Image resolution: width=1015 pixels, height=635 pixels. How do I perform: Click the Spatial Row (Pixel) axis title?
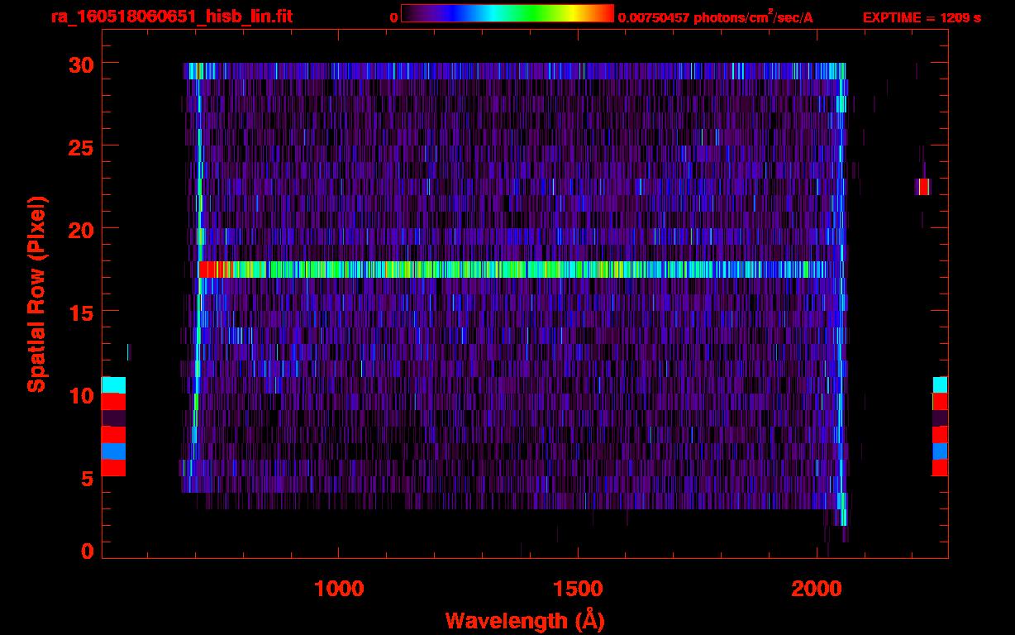(x=36, y=294)
